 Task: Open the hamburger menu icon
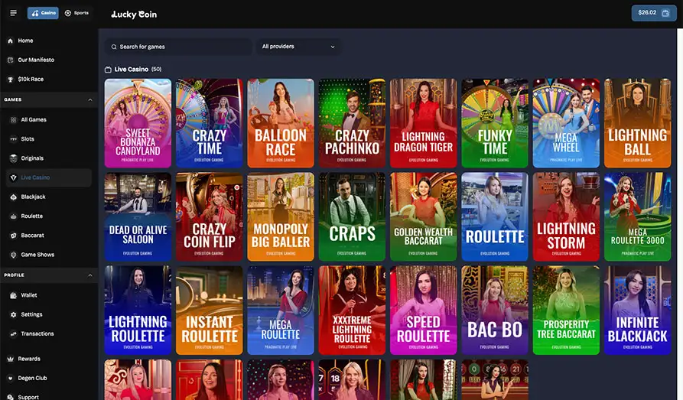pyautogui.click(x=14, y=13)
